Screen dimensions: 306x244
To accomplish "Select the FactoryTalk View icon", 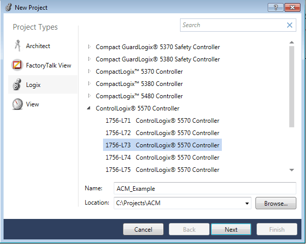I will coord(17,65).
